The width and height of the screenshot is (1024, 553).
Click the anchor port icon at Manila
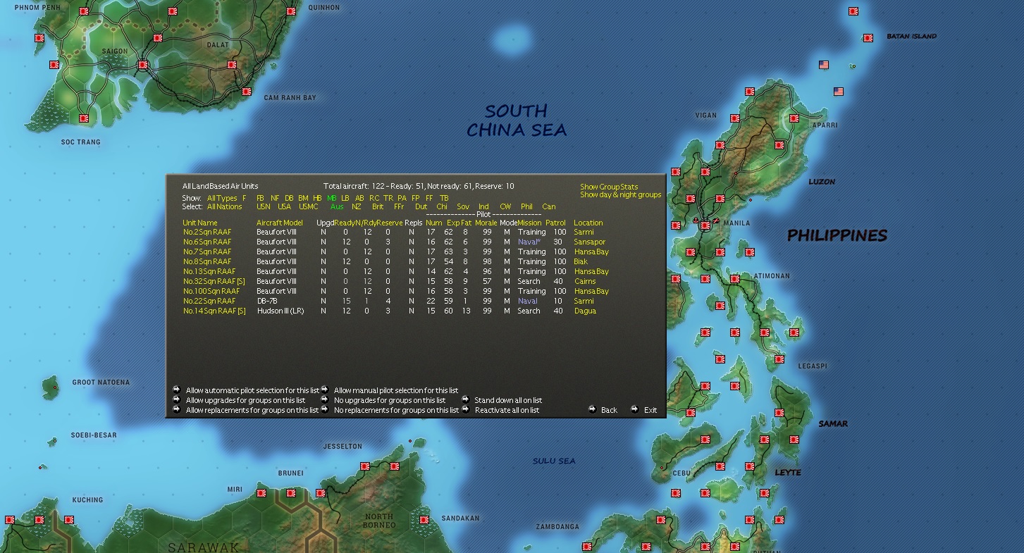pos(696,220)
